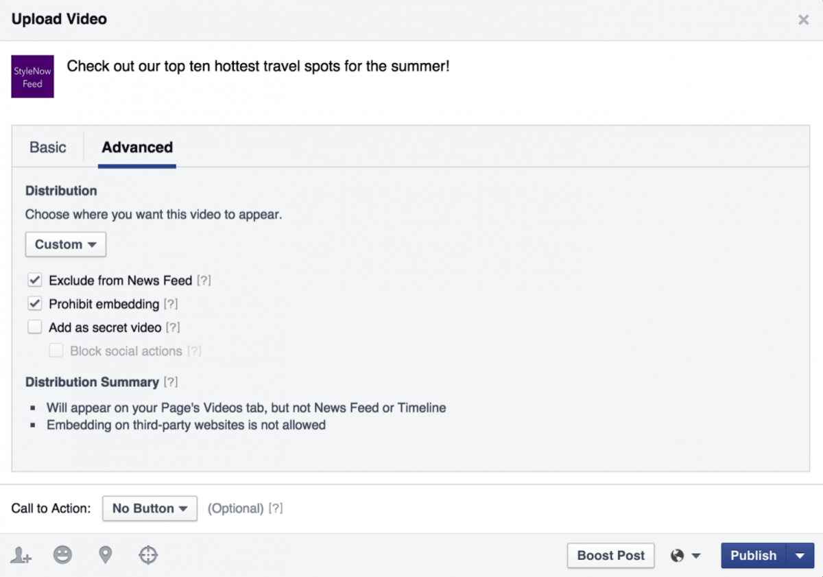
Task: Expand the Publish dropdown arrow
Action: pos(800,556)
